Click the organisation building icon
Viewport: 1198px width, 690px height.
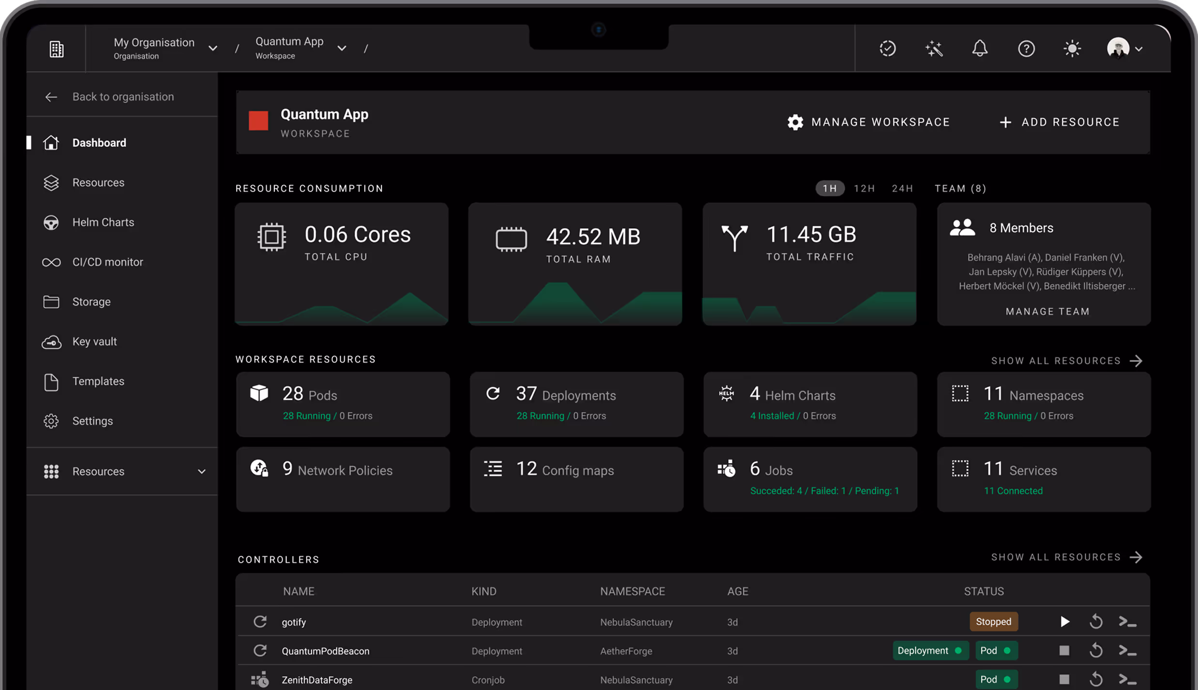click(x=57, y=49)
